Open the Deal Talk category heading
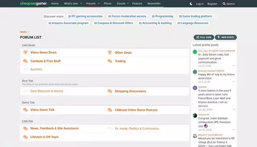 pyautogui.click(x=27, y=81)
